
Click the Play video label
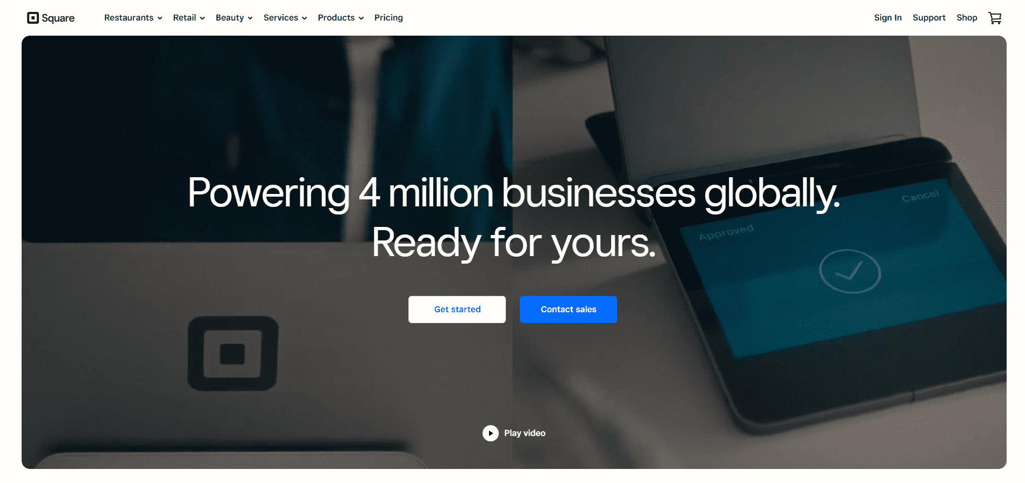pos(525,433)
